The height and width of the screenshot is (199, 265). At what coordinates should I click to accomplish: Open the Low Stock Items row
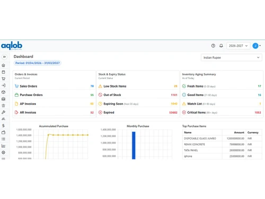(x=138, y=86)
